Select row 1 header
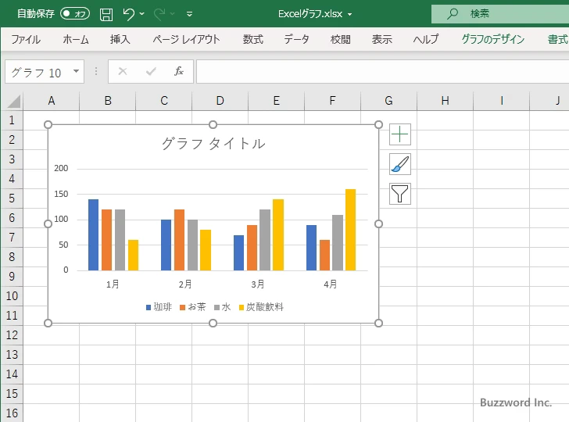Image resolution: width=569 pixels, height=422 pixels. click(12, 120)
